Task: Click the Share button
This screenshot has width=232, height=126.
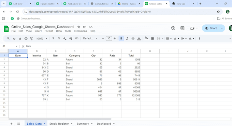Action: coord(211,28)
